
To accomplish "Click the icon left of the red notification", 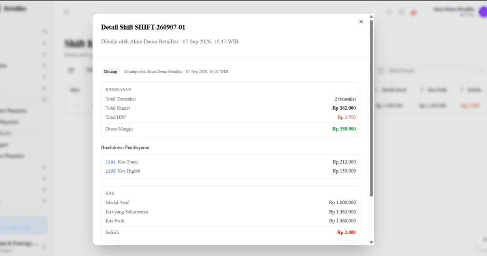I will [x=401, y=13].
